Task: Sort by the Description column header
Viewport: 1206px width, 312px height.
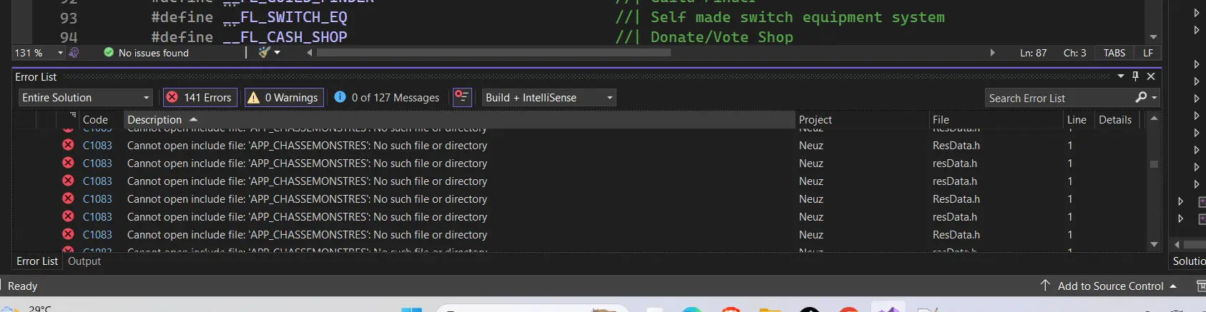Action: (x=155, y=120)
